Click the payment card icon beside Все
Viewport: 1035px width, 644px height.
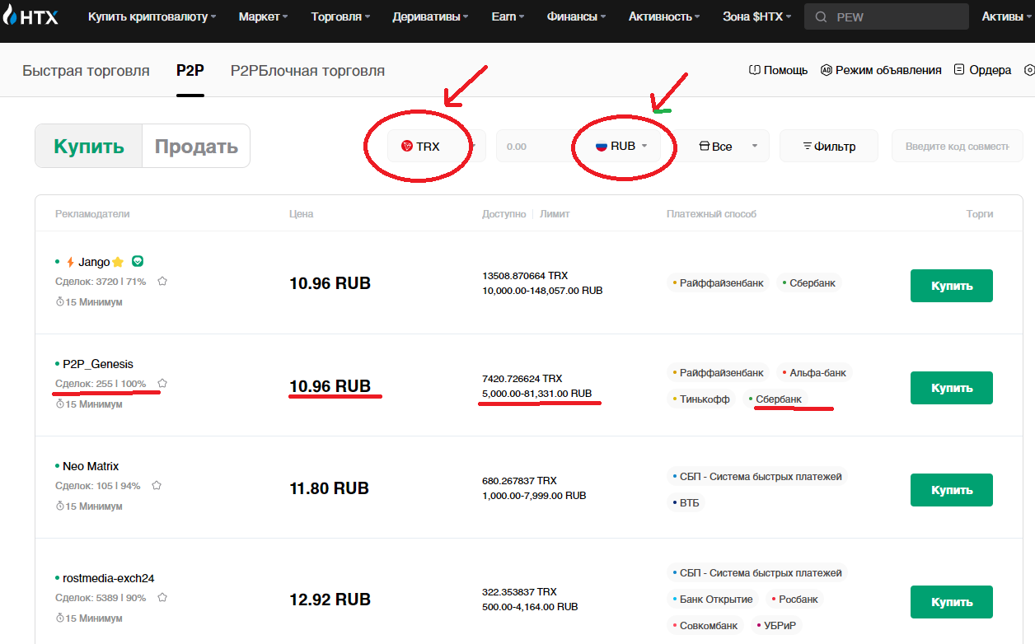pos(704,147)
